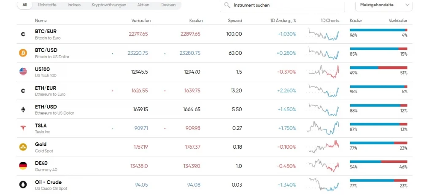This screenshot has width=432, height=195.
Task: Select the Aktien category tab
Action: tap(143, 5)
